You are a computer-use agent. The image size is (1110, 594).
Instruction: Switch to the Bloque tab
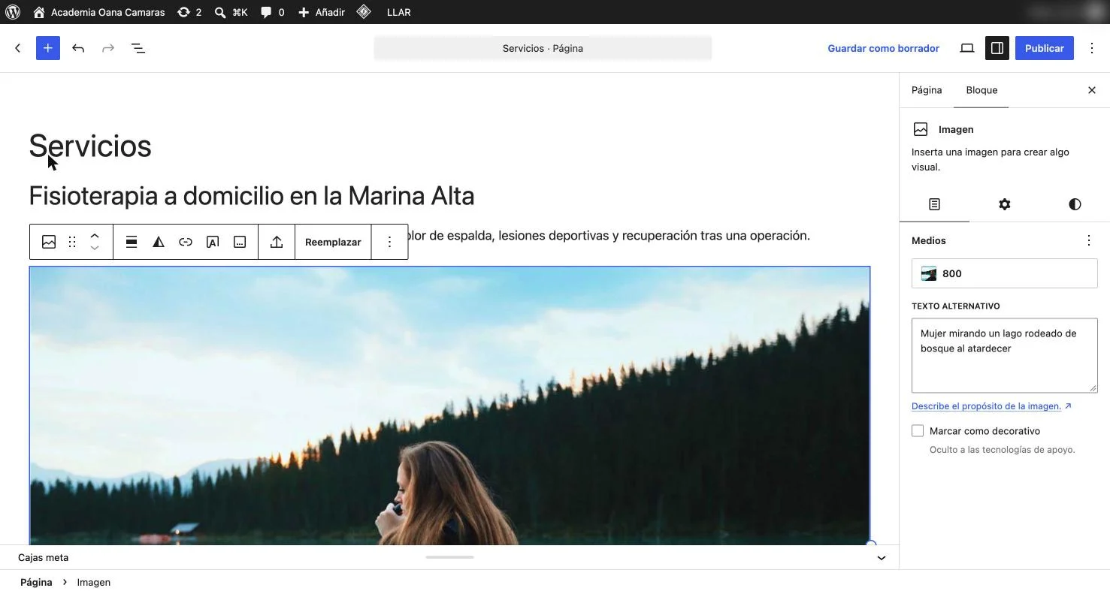(x=981, y=90)
